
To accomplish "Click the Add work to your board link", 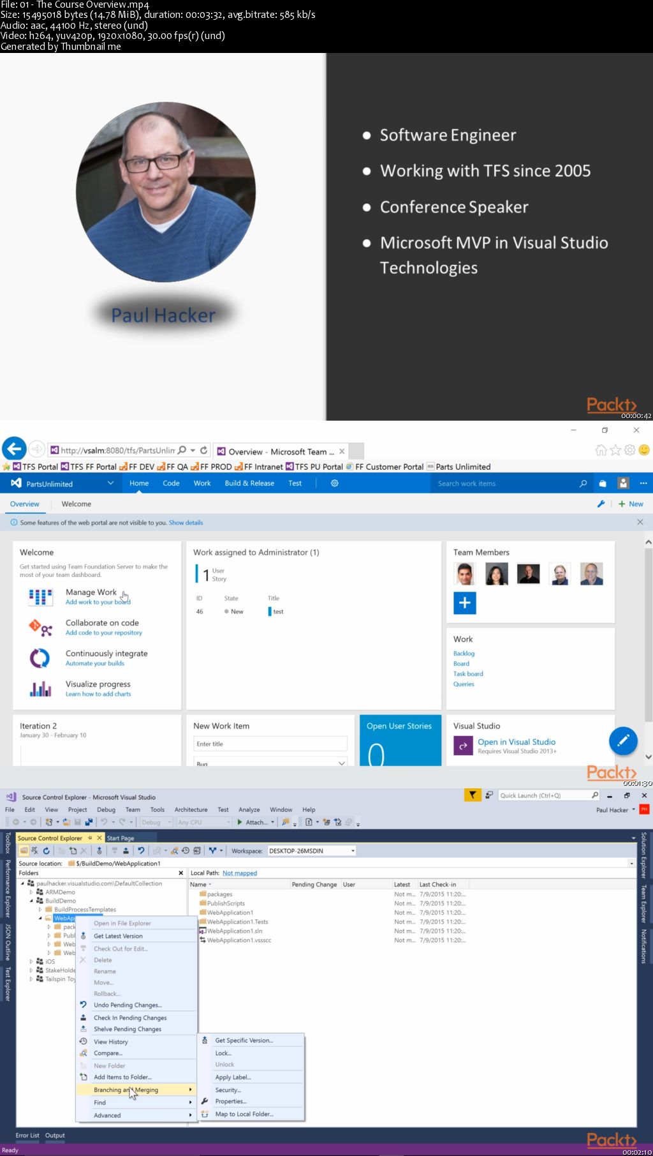I will point(98,602).
